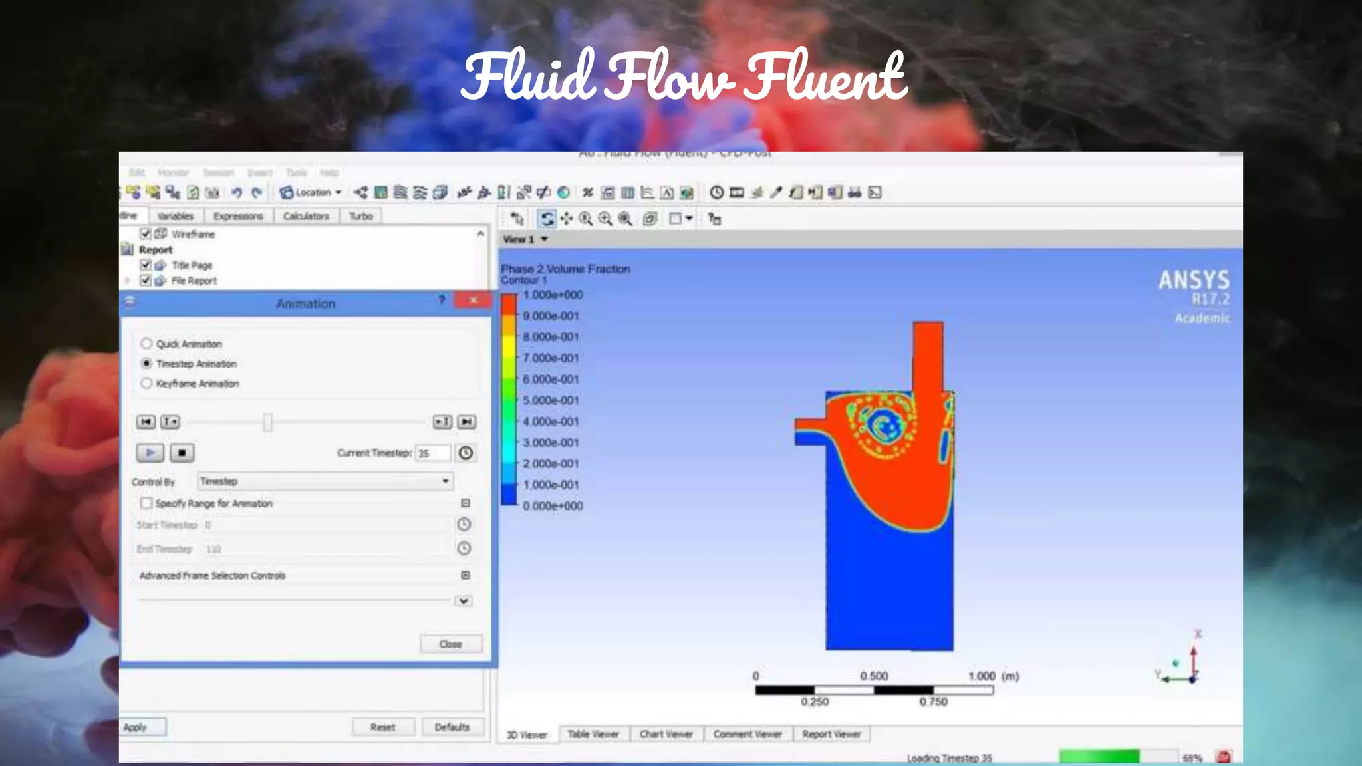The height and width of the screenshot is (766, 1362).
Task: Open the Timestep Selector clock icon
Action: click(716, 193)
